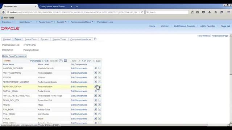The image size is (232, 130).
Task: Click the Find link in Menus grid
Action: tap(46, 61)
